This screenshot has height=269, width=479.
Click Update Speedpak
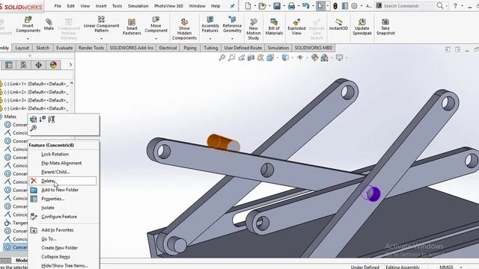pyautogui.click(x=362, y=27)
